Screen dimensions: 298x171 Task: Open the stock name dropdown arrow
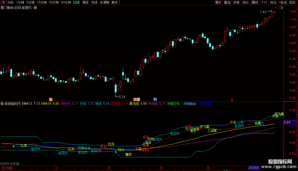point(35,8)
